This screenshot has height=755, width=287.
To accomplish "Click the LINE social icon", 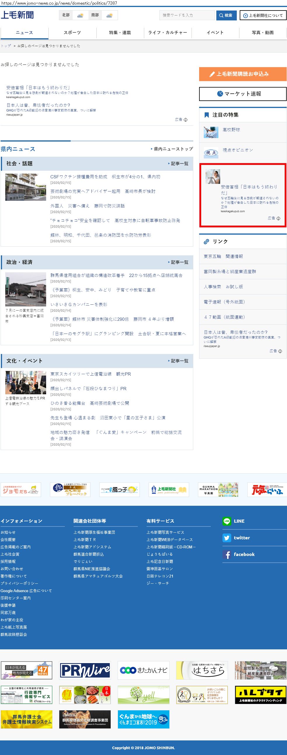I will pyautogui.click(x=227, y=521).
